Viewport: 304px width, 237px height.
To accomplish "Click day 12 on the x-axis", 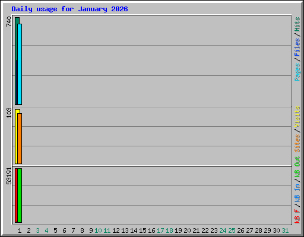I will coord(116,230).
